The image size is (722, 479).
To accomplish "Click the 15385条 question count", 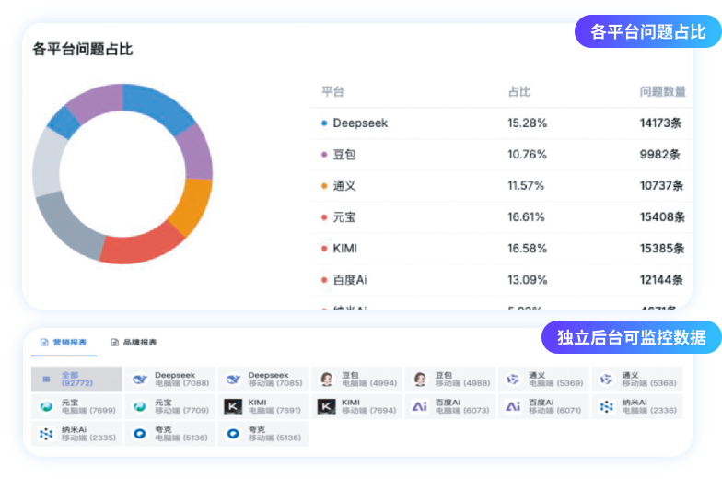I will pyautogui.click(x=662, y=249).
